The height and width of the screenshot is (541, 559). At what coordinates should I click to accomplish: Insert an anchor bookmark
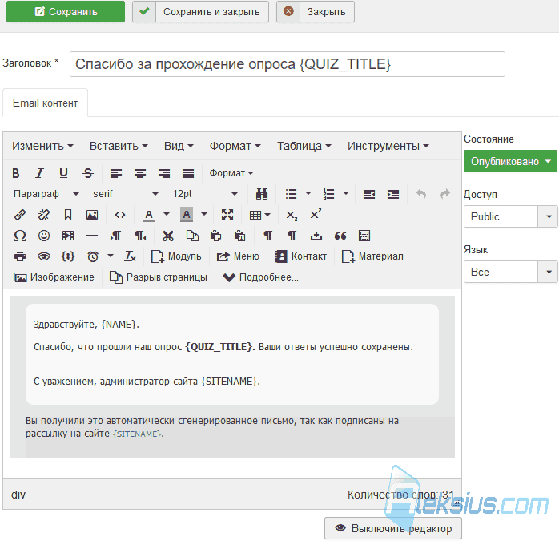68,215
